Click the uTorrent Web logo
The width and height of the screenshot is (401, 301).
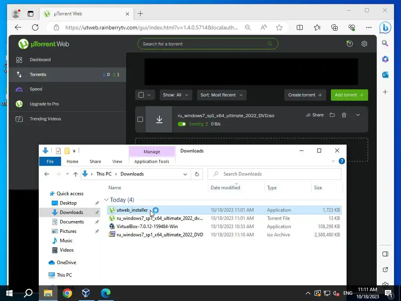tap(44, 44)
